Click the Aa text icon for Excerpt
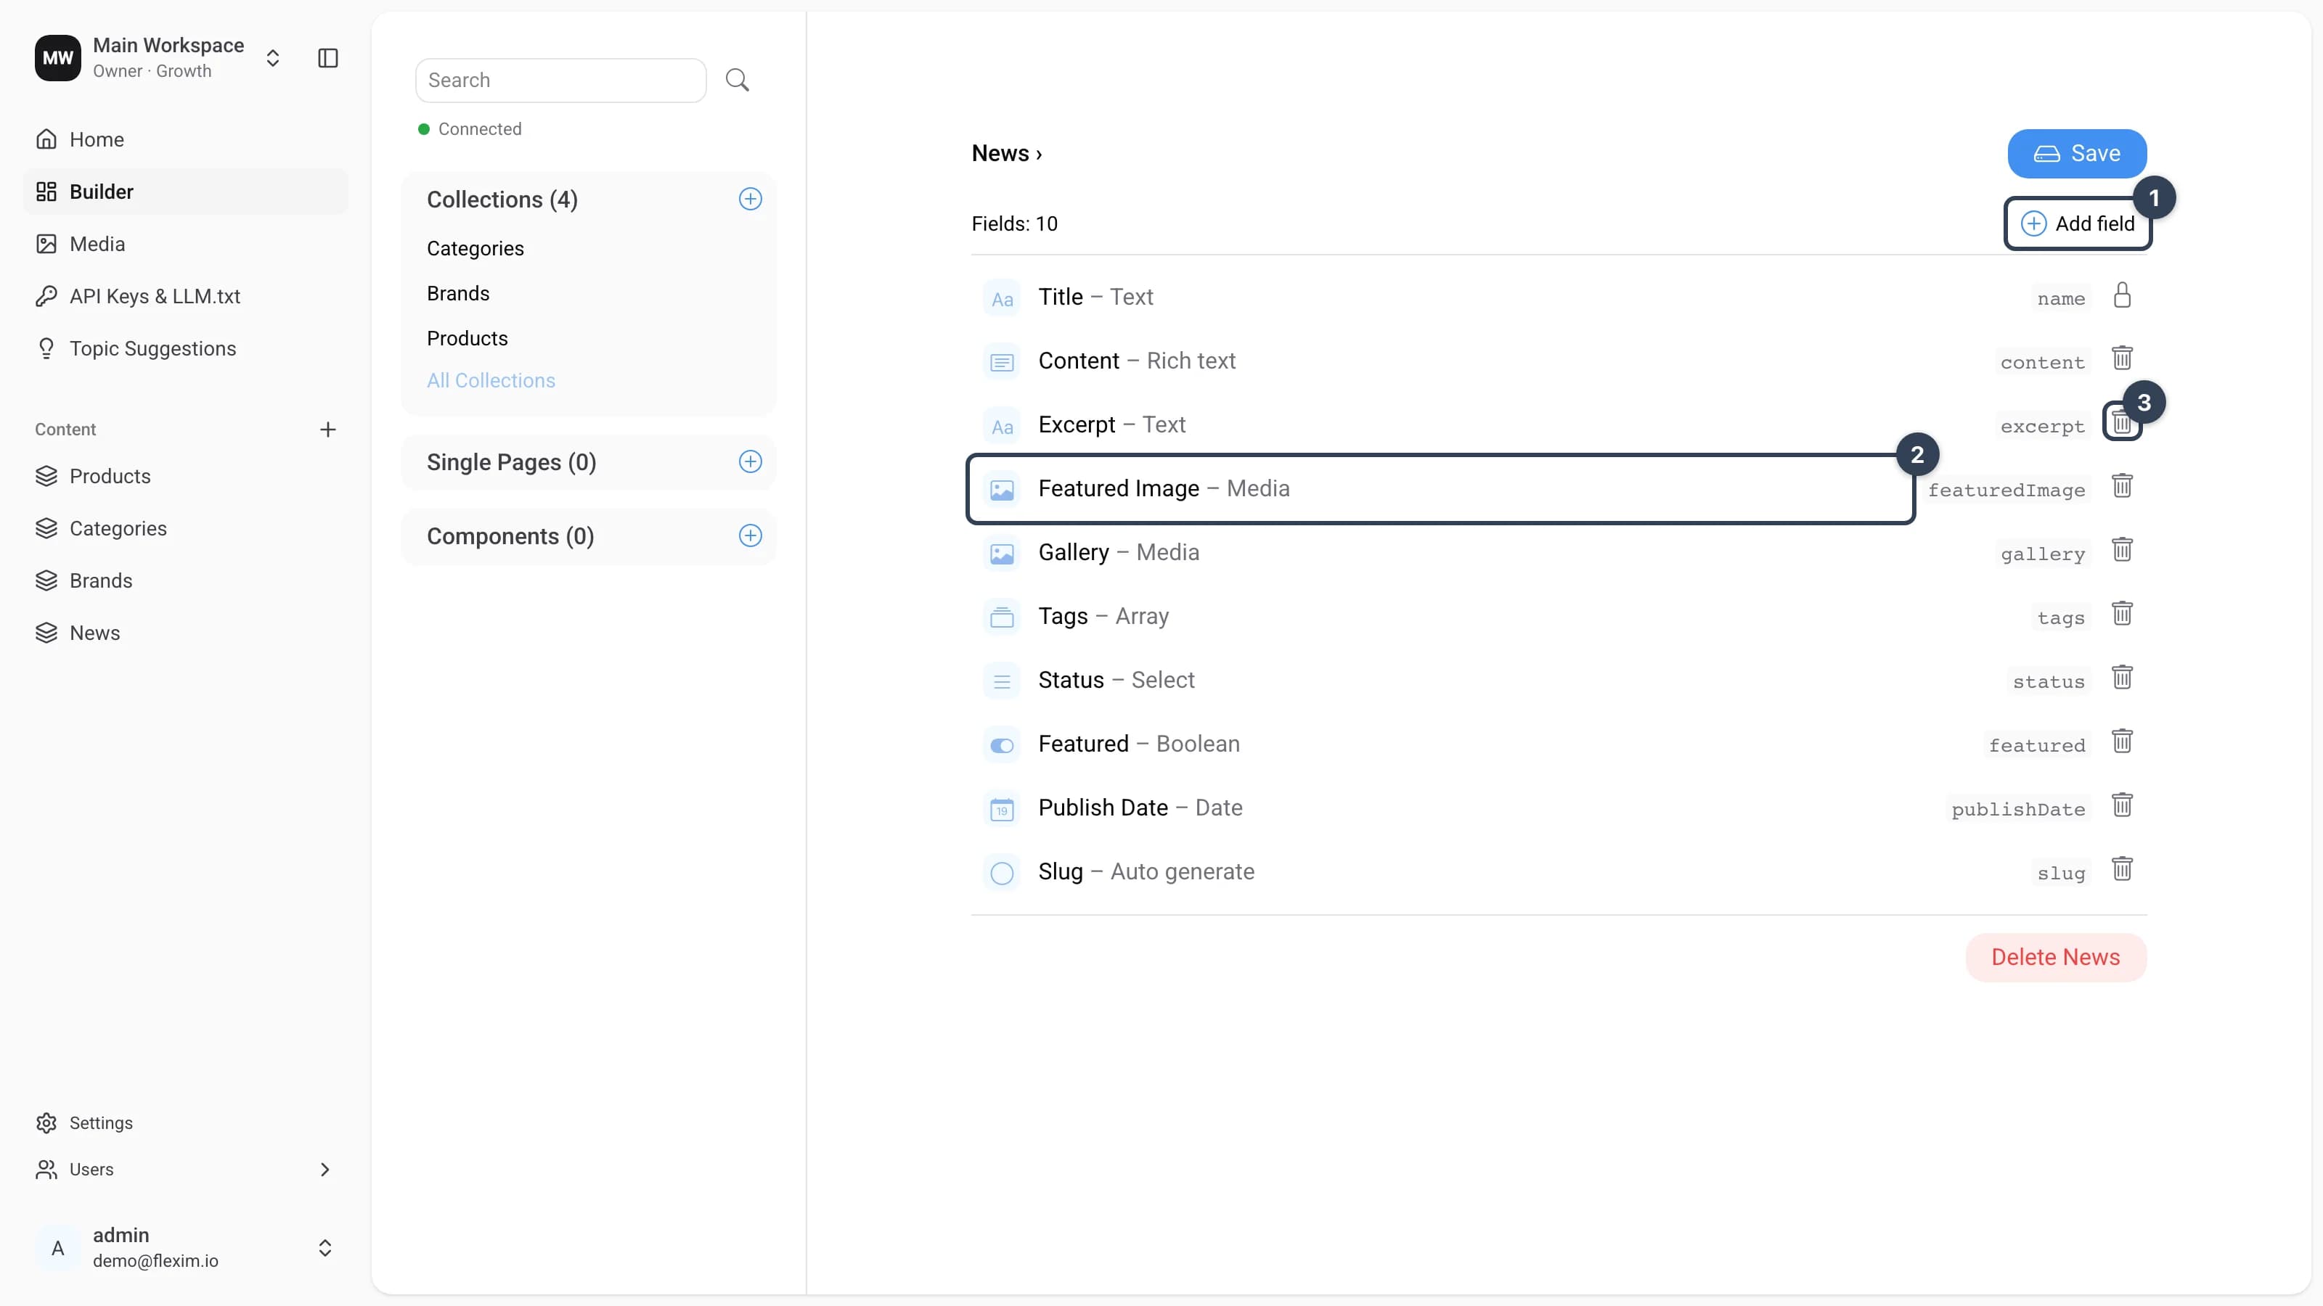2323x1306 pixels. 1002,427
